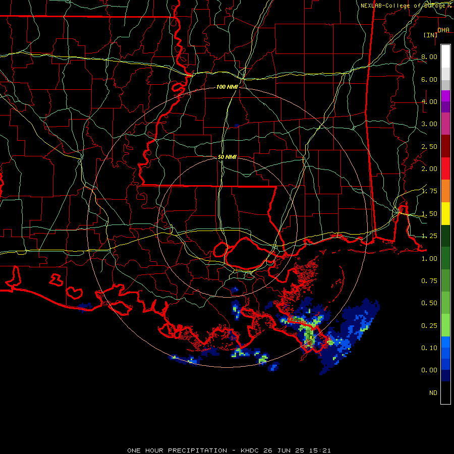Click the 1.75 legend value

[429, 191]
